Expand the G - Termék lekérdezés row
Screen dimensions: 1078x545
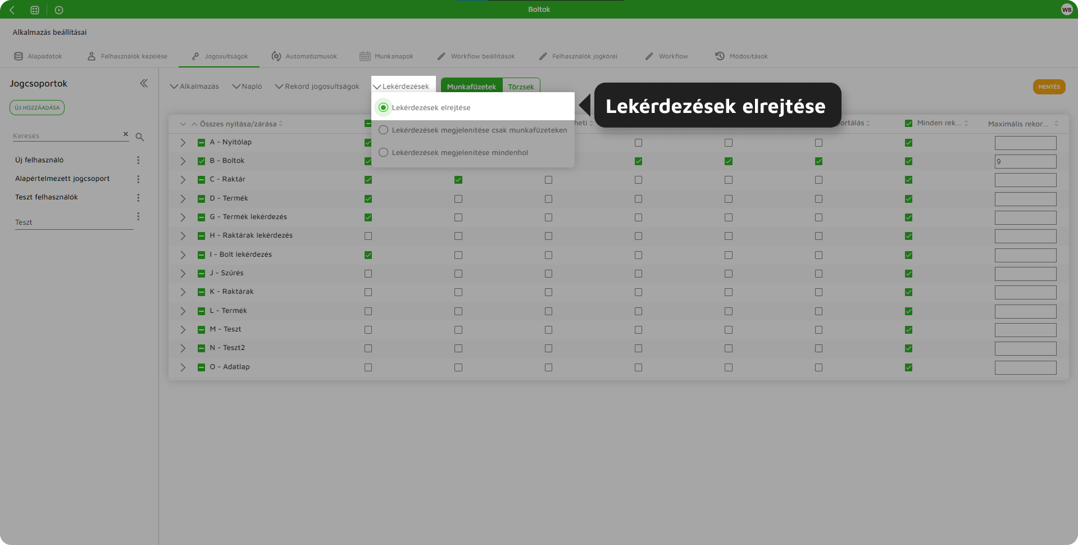[x=183, y=217]
